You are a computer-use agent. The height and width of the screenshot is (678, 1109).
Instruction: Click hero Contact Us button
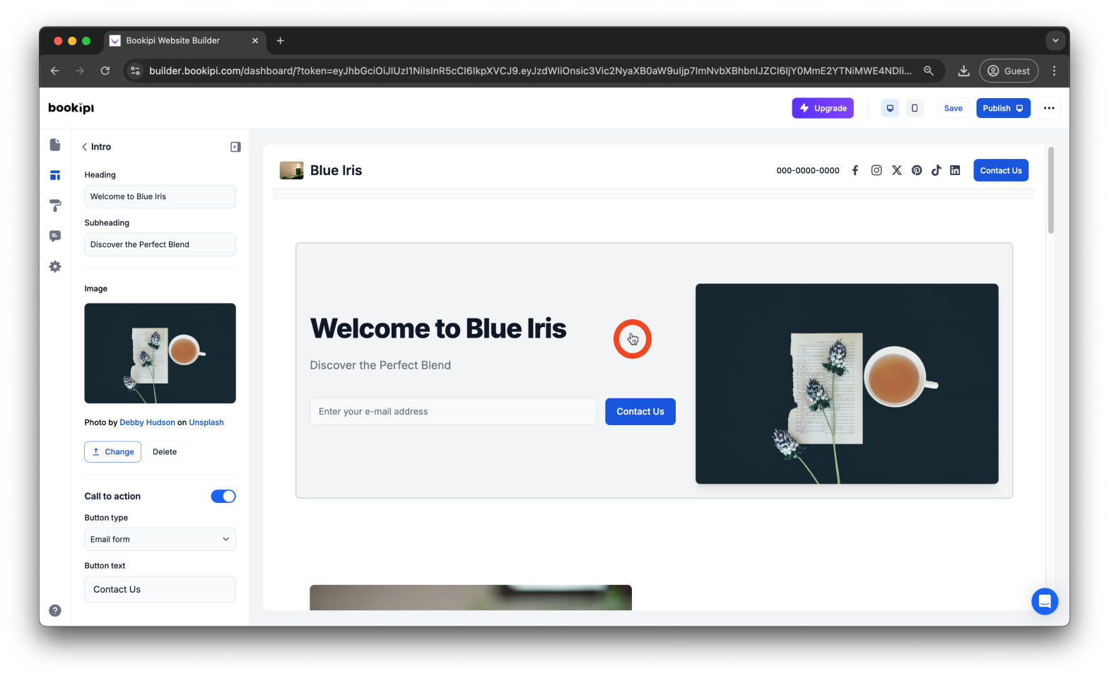[640, 412]
